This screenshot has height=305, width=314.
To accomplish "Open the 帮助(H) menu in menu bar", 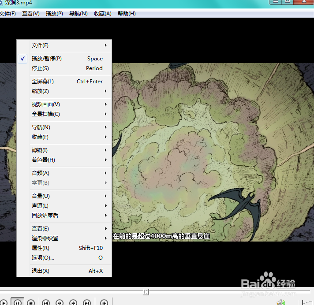I will pyautogui.click(x=127, y=14).
